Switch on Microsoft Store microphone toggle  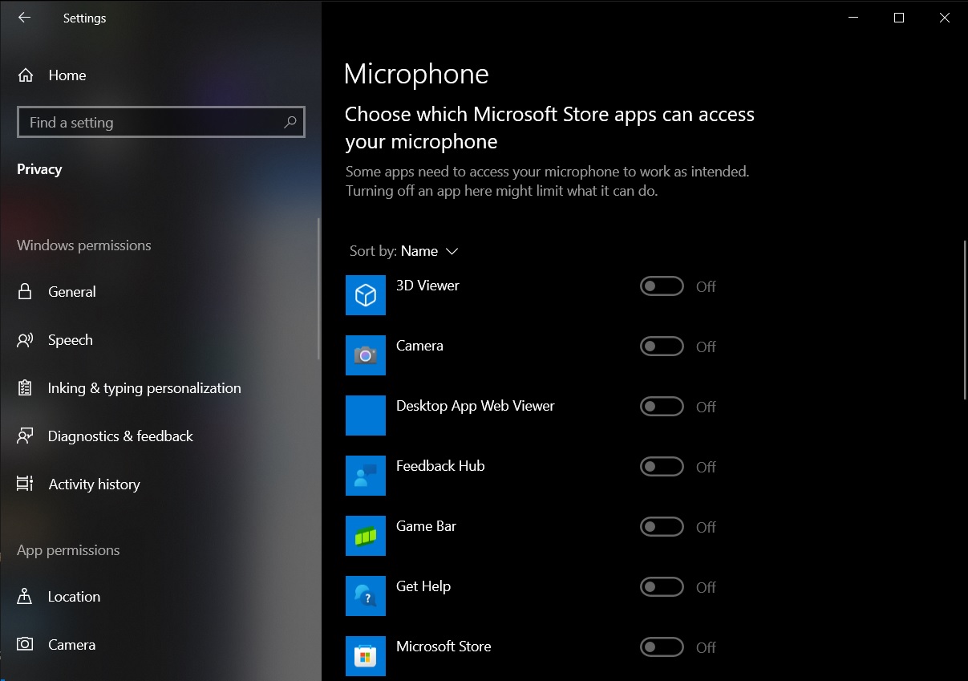pyautogui.click(x=662, y=647)
